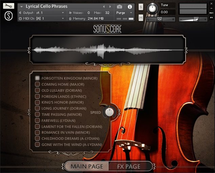Image resolution: width=215 pixels, height=173 pixels.
Task: Toggle the AUX sends view
Action: click(x=211, y=13)
